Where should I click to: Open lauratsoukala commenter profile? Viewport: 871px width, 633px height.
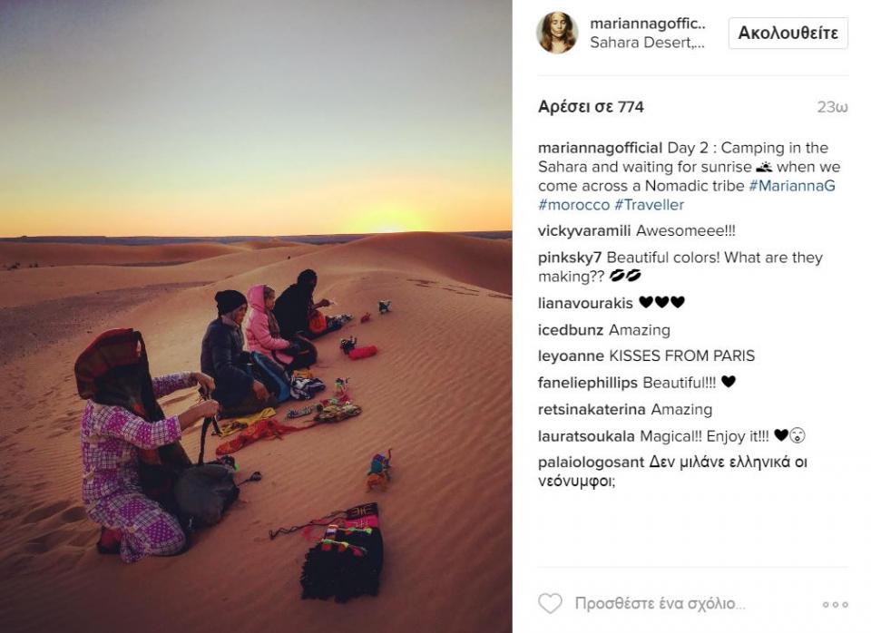[x=586, y=436]
